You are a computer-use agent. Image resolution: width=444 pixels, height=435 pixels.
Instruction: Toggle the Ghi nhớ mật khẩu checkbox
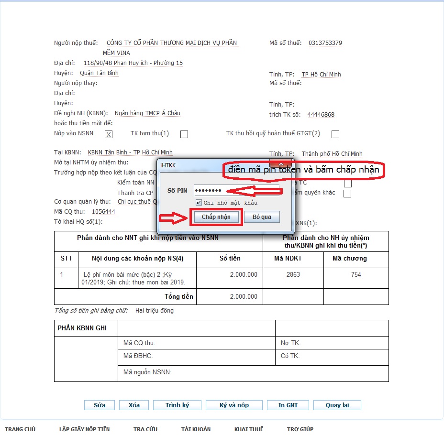click(x=199, y=203)
